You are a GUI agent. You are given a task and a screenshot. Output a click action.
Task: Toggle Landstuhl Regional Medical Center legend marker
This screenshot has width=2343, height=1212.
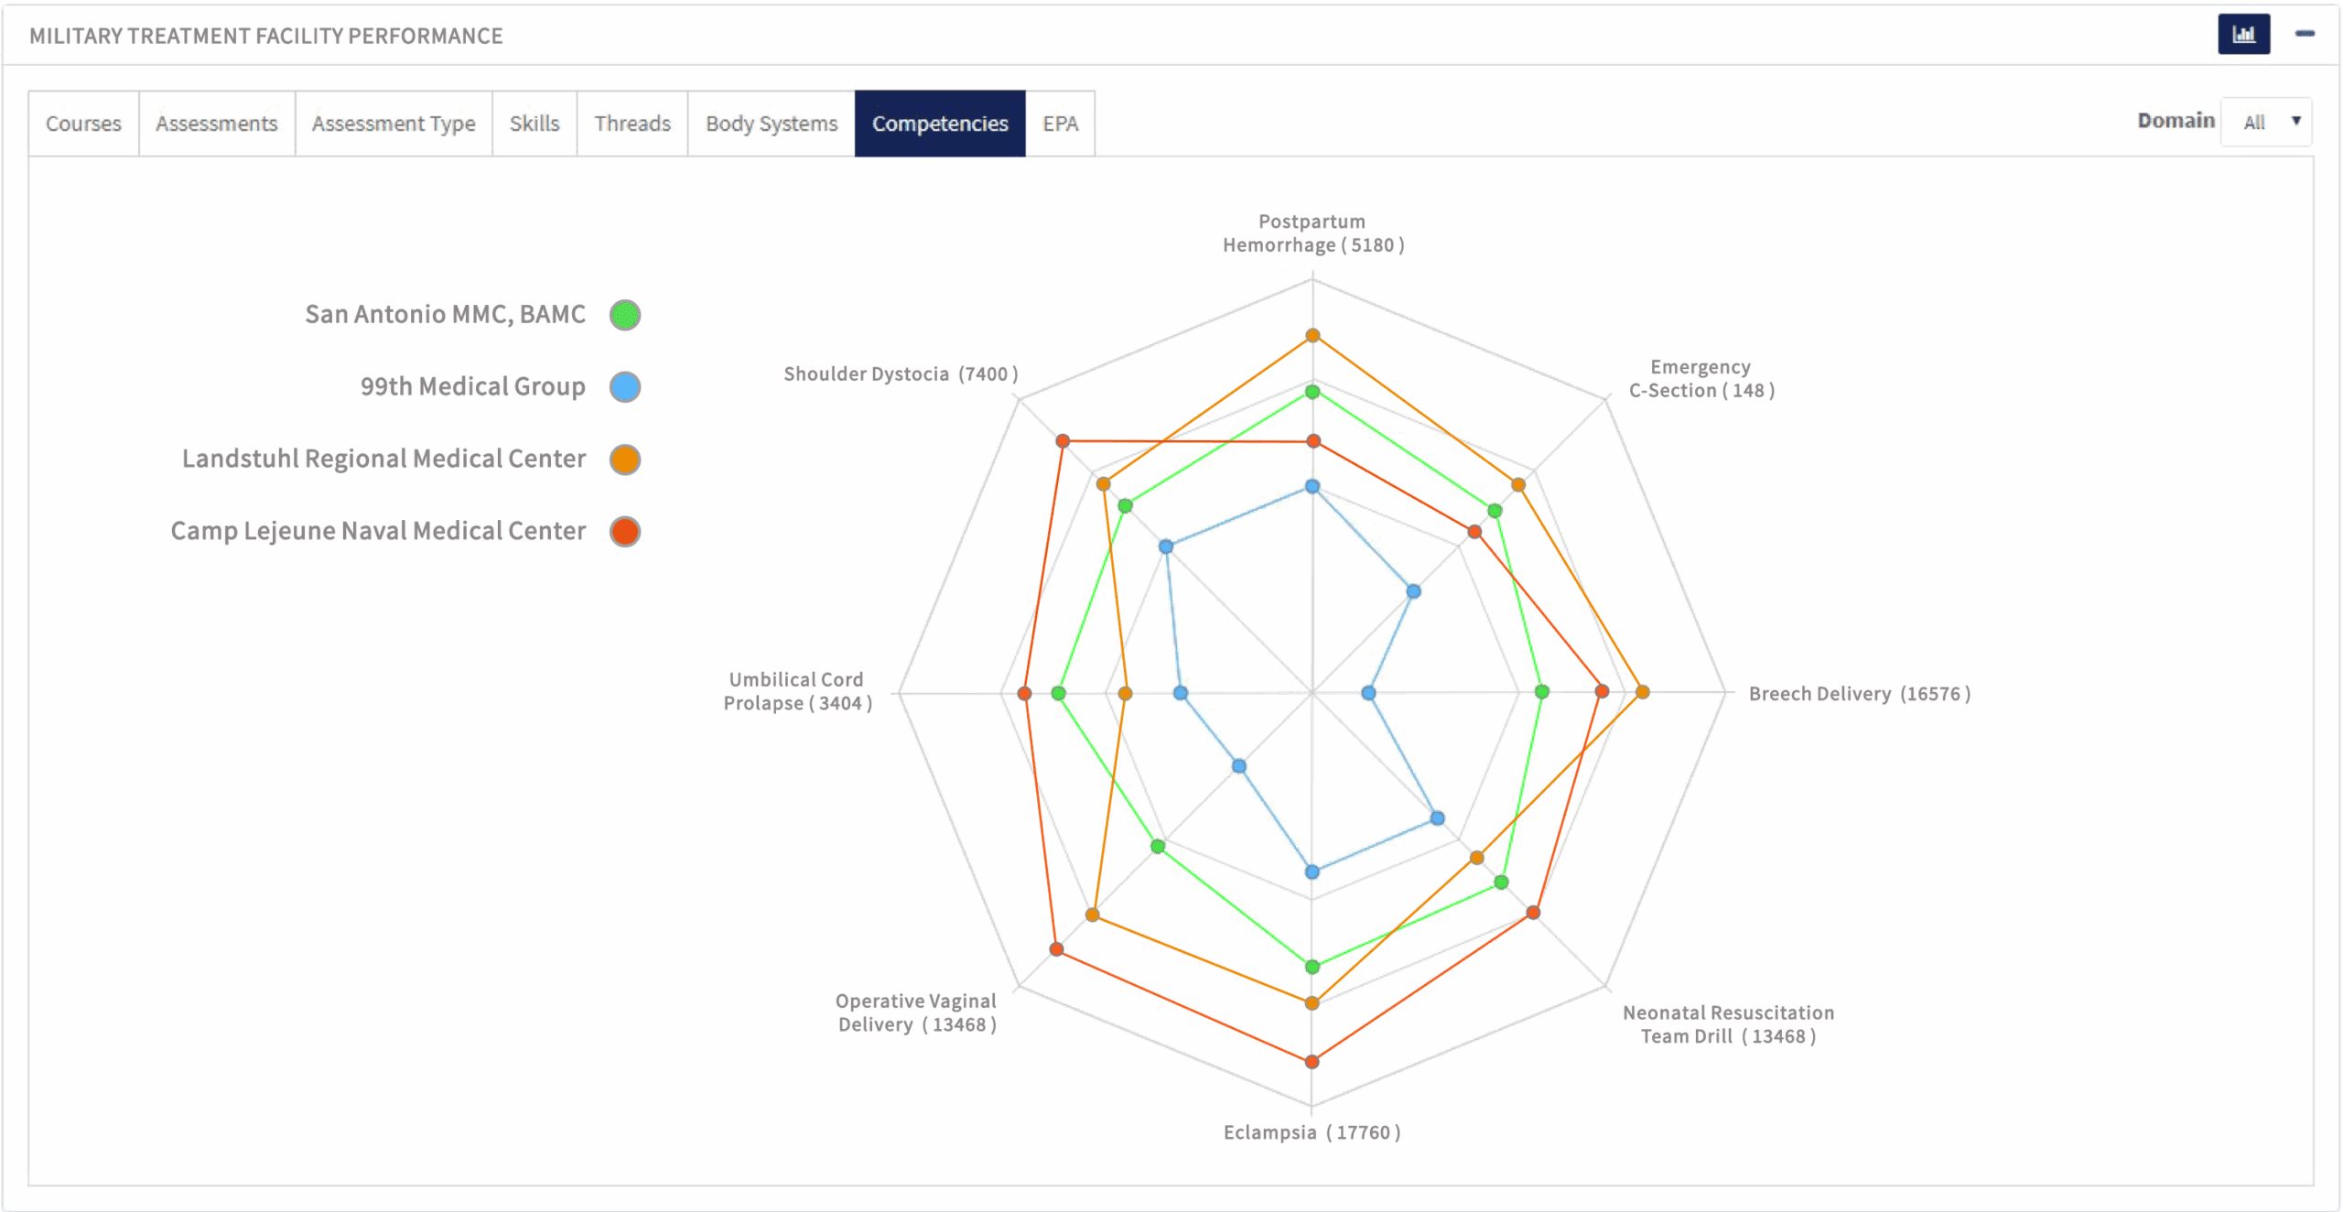[x=625, y=460]
